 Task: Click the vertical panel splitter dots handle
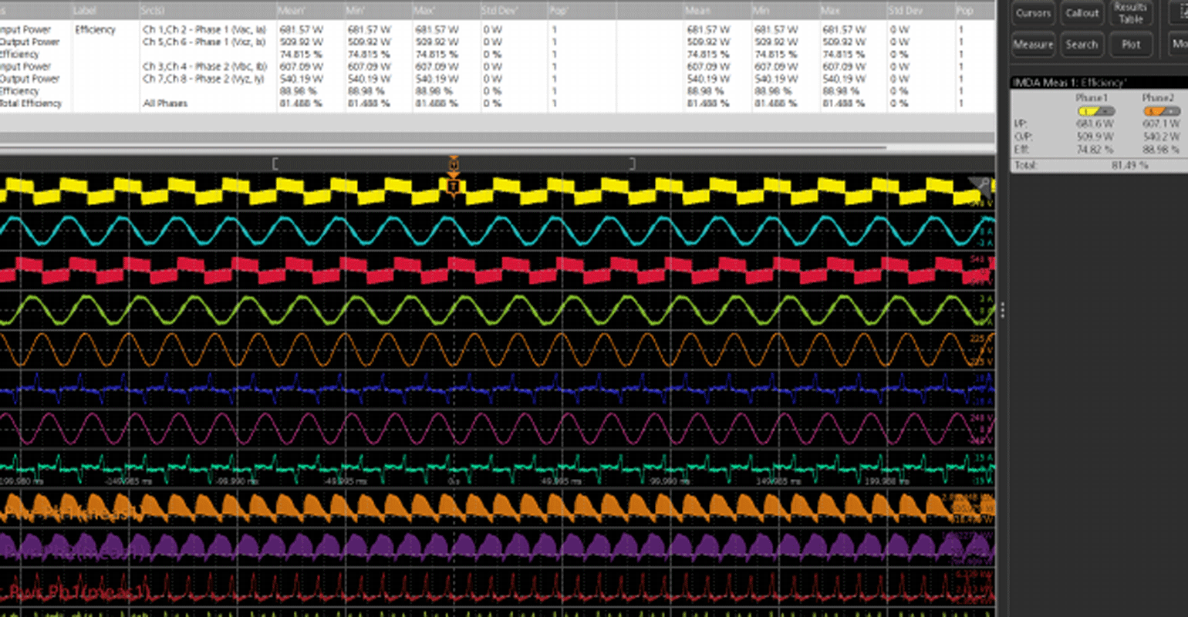[1002, 308]
